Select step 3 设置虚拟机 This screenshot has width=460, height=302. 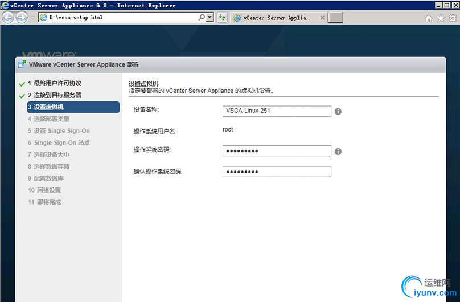73,107
